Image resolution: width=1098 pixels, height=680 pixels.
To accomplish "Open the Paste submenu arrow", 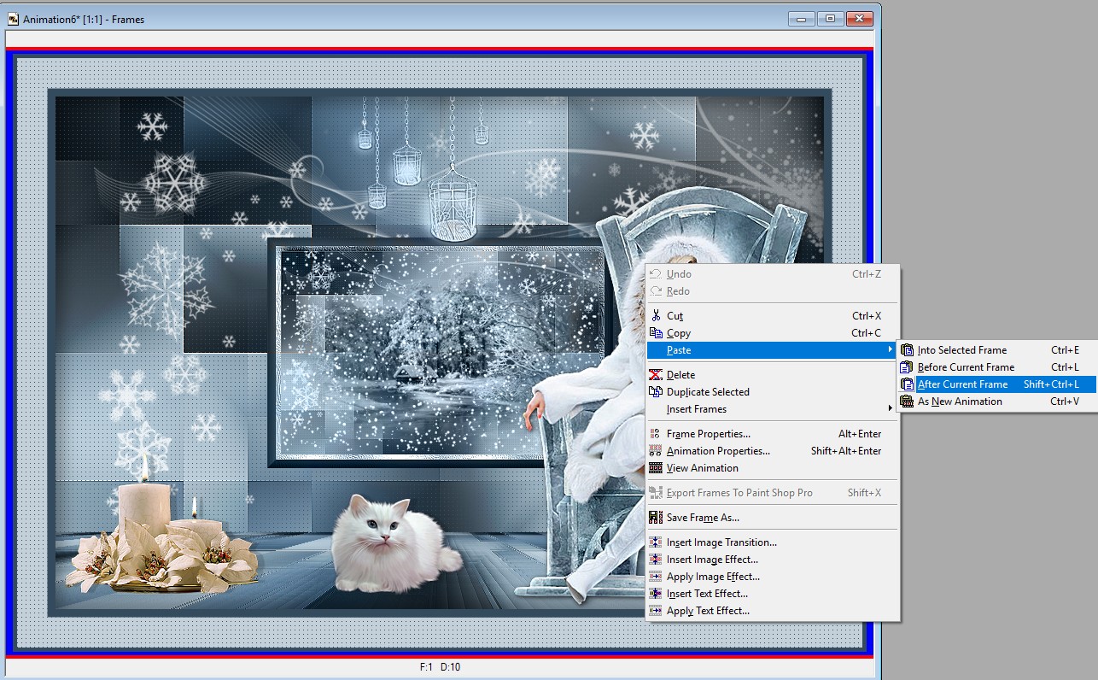I will 890,350.
